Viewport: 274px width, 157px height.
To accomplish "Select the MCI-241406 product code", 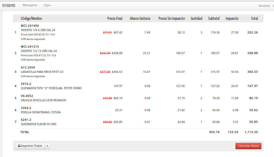I will pyautogui.click(x=30, y=26).
